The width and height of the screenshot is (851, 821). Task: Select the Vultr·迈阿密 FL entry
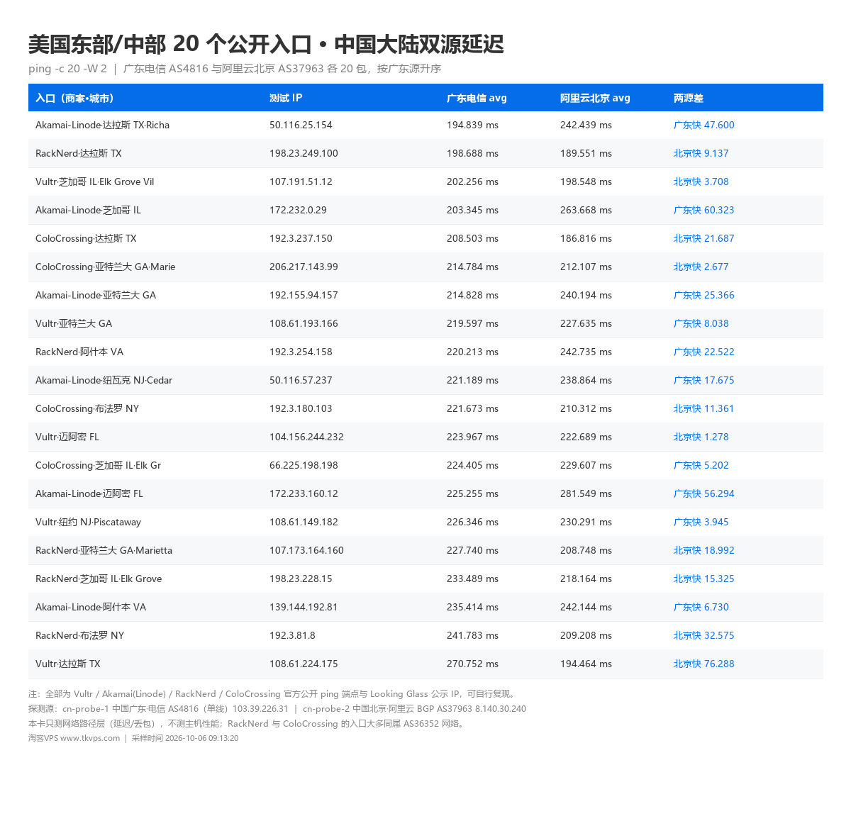67,437
